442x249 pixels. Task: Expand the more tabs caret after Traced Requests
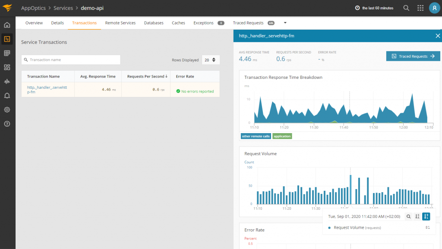[x=285, y=23]
